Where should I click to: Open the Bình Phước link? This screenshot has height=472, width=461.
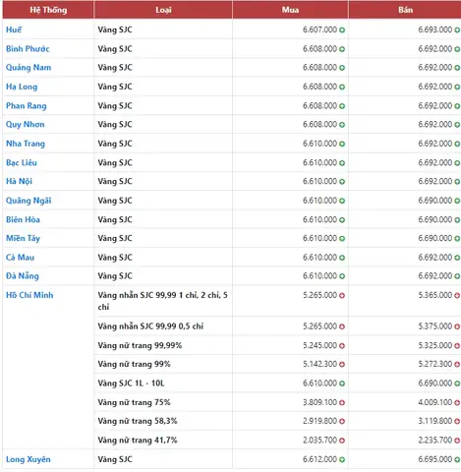[28, 49]
